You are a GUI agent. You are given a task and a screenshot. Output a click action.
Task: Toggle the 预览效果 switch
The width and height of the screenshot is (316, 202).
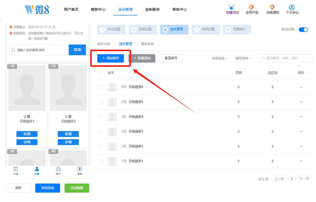[x=303, y=29]
